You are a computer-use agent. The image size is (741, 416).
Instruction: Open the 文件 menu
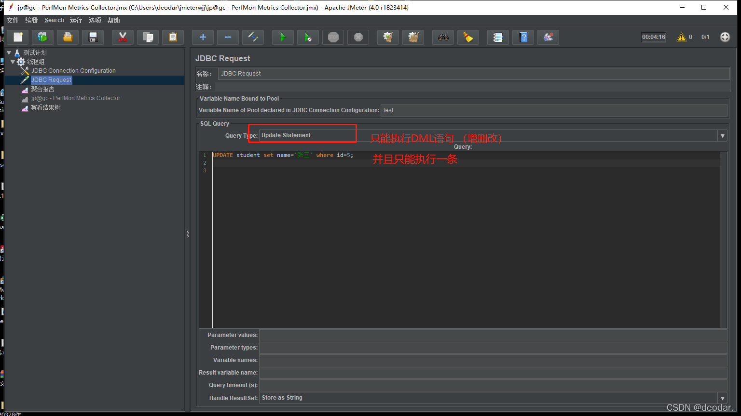(13, 20)
